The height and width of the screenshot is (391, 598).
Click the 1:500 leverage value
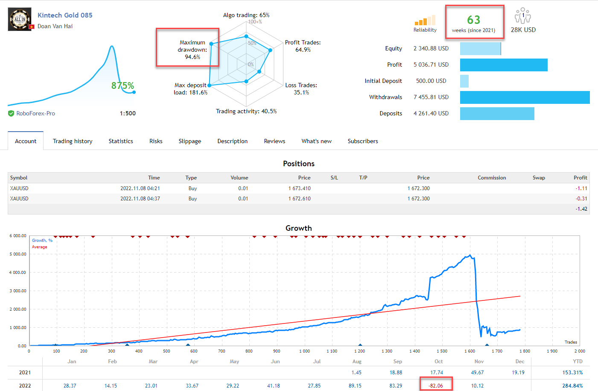click(128, 113)
